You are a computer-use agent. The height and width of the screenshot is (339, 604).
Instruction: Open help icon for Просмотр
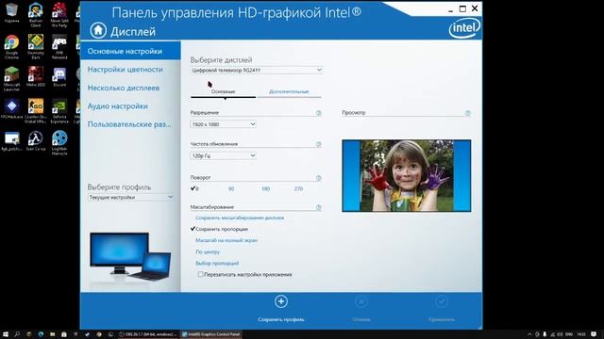[467, 113]
